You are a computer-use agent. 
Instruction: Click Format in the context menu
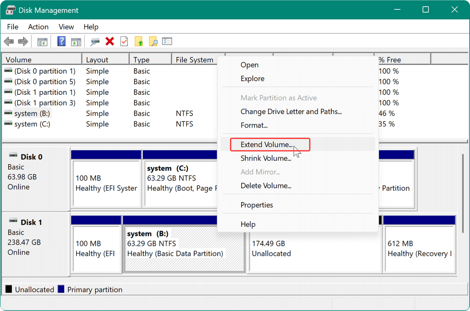click(254, 125)
